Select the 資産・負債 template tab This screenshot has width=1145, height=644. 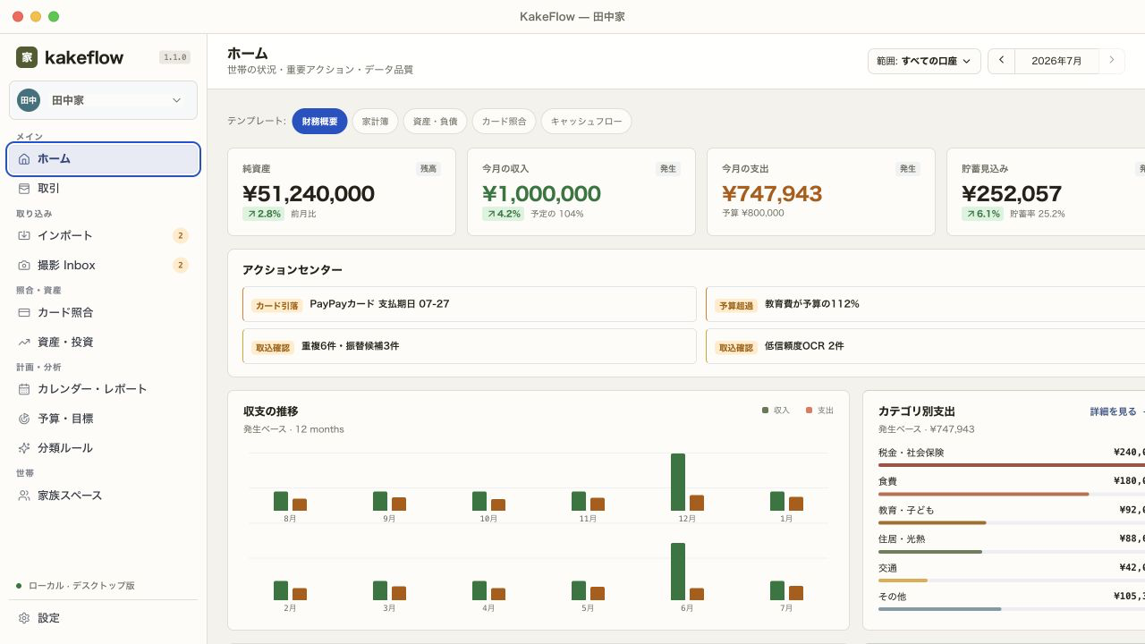[436, 122]
